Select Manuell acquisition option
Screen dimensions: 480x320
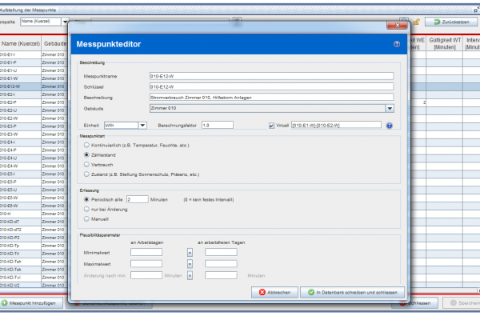pos(86,218)
